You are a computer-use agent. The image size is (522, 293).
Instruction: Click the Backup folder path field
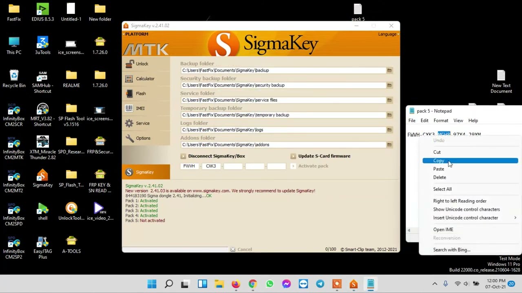tap(283, 70)
